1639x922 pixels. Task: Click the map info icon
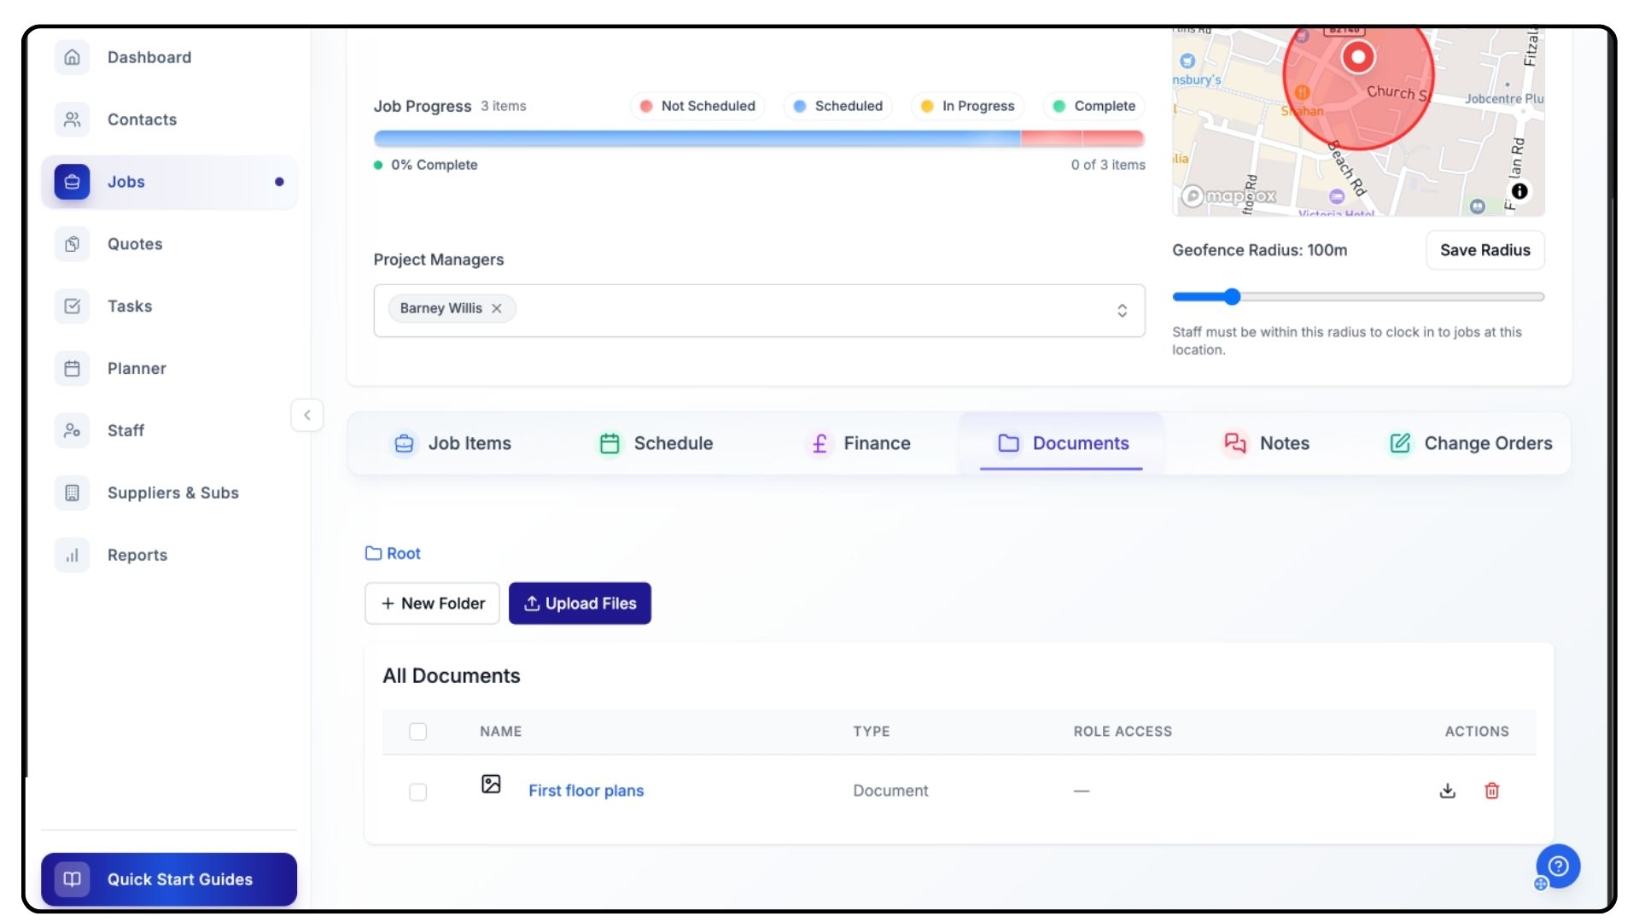pyautogui.click(x=1519, y=191)
